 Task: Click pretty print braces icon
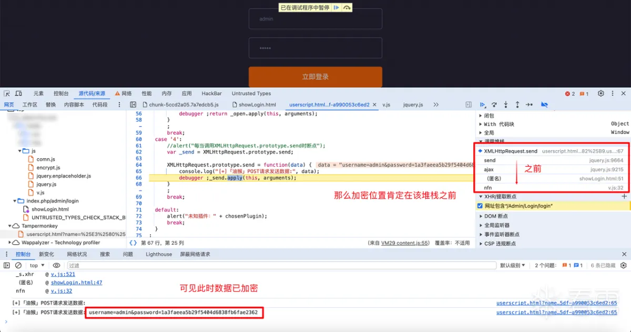tap(134, 243)
